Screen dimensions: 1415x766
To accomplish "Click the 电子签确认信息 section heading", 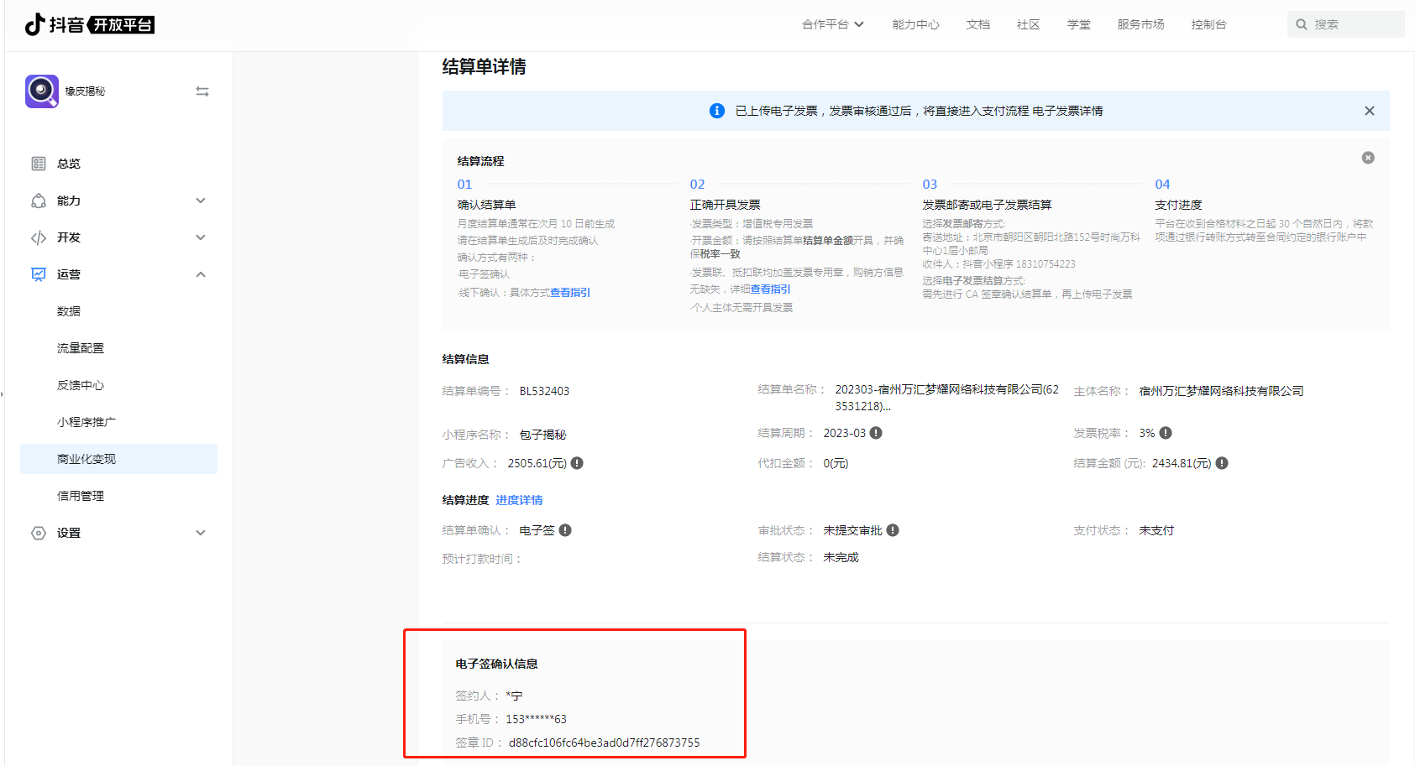I will (x=496, y=664).
